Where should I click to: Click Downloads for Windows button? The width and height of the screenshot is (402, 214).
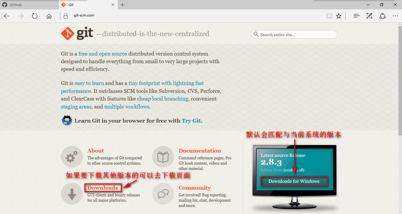(294, 181)
